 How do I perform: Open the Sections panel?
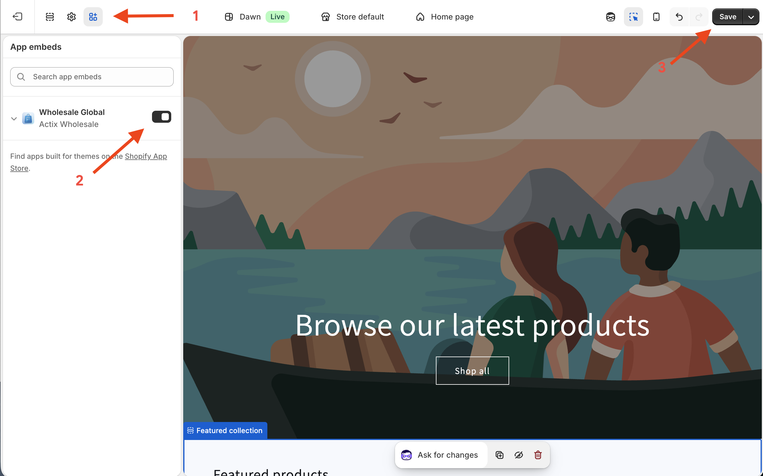(x=50, y=17)
